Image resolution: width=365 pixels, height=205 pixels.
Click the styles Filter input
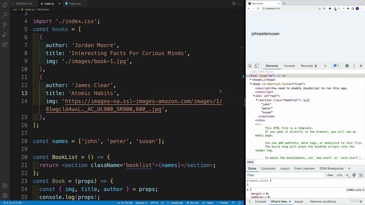[285, 175]
